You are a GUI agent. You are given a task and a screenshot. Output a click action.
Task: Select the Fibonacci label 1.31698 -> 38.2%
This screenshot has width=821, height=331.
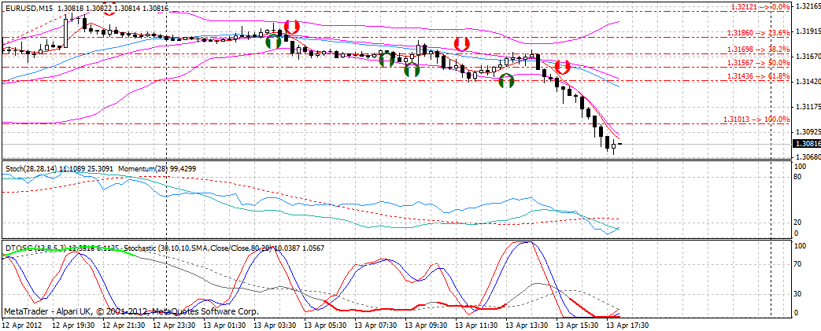coord(758,50)
